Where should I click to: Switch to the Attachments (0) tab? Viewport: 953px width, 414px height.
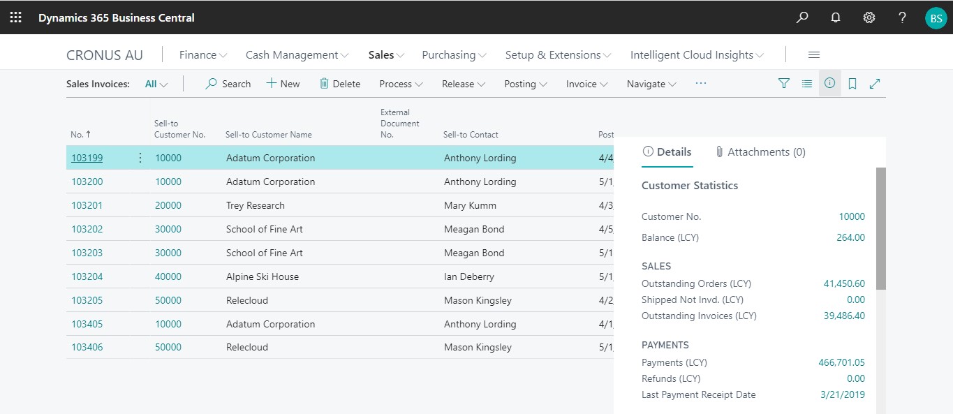(x=760, y=152)
